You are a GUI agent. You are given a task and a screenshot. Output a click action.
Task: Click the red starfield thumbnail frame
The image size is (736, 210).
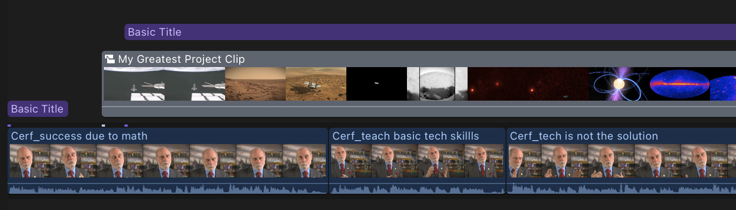click(528, 84)
